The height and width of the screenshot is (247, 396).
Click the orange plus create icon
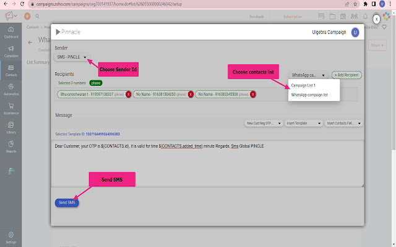(27, 17)
